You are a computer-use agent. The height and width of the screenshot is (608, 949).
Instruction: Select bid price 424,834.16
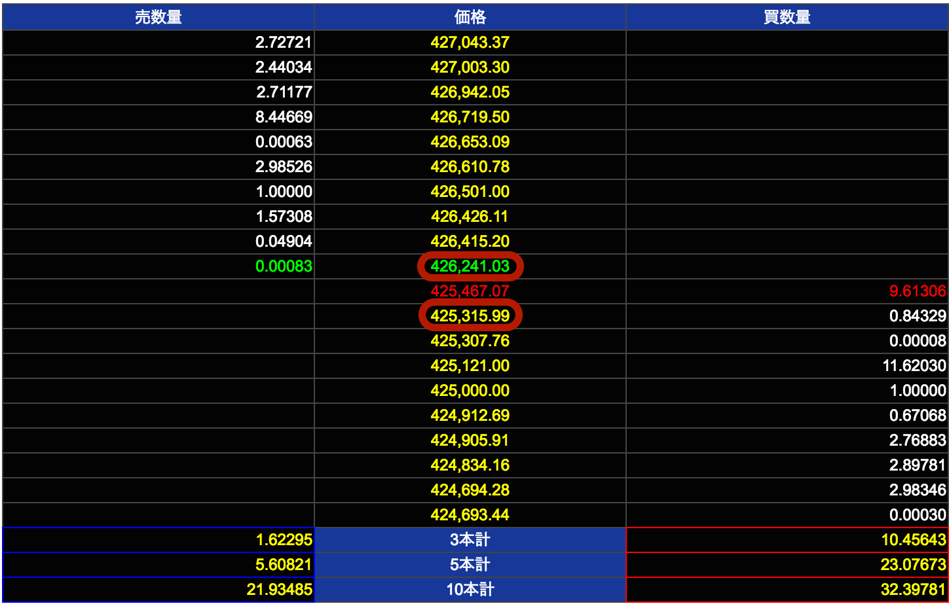click(470, 465)
